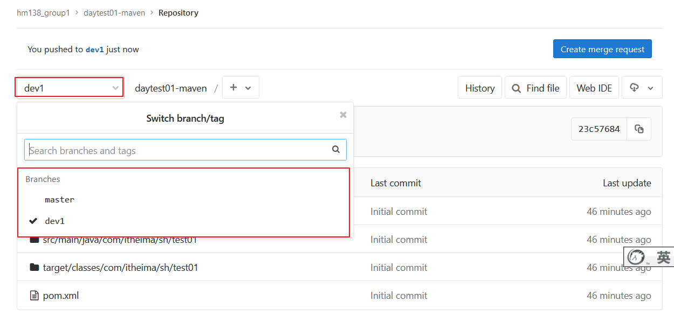Copy the commit SHA 23c57684
Image resolution: width=674 pixels, height=322 pixels.
coord(639,129)
